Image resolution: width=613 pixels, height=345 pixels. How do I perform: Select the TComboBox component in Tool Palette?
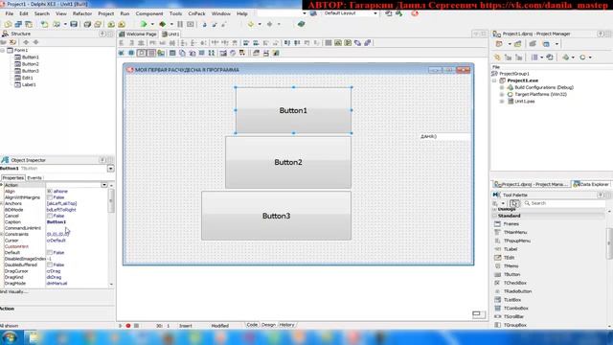(x=515, y=309)
